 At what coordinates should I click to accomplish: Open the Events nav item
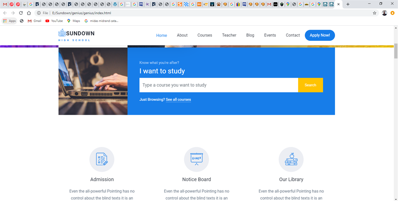pos(270,35)
